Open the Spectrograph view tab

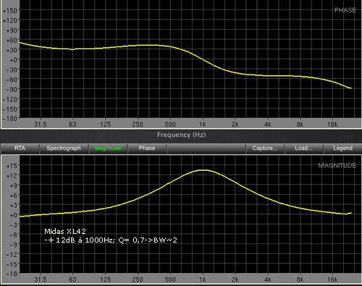coord(64,148)
